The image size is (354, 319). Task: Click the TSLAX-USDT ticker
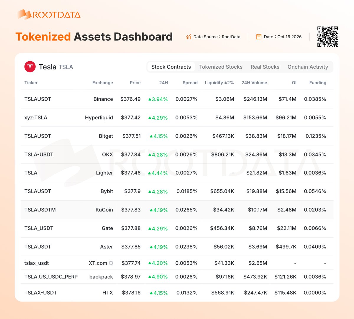[x=41, y=293]
